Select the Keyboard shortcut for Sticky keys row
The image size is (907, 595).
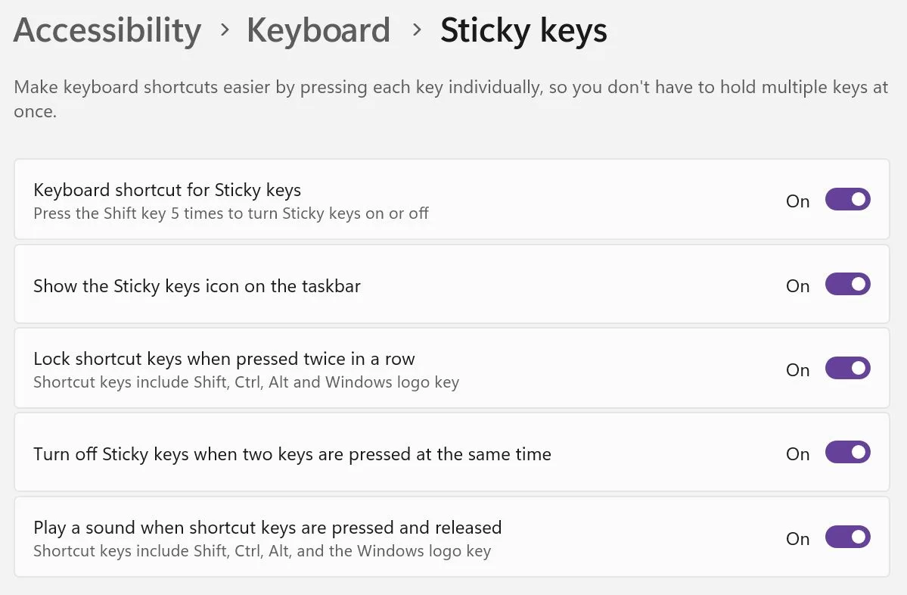tap(452, 200)
